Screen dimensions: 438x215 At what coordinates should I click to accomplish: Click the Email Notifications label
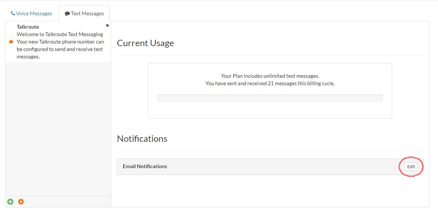(145, 166)
